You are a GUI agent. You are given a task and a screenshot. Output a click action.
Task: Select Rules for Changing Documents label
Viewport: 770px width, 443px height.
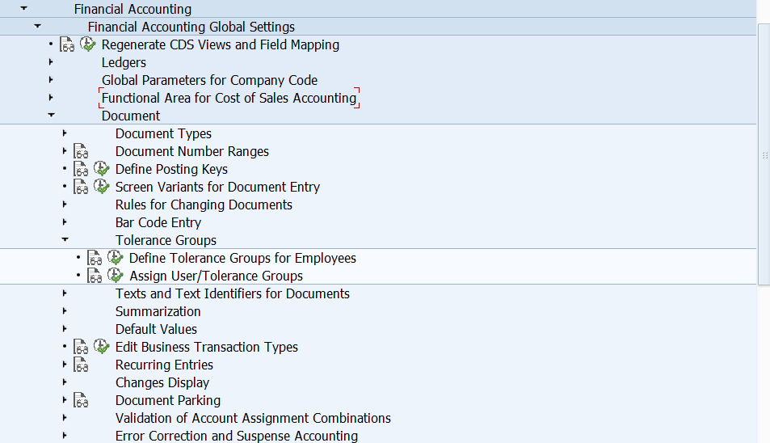[204, 205]
